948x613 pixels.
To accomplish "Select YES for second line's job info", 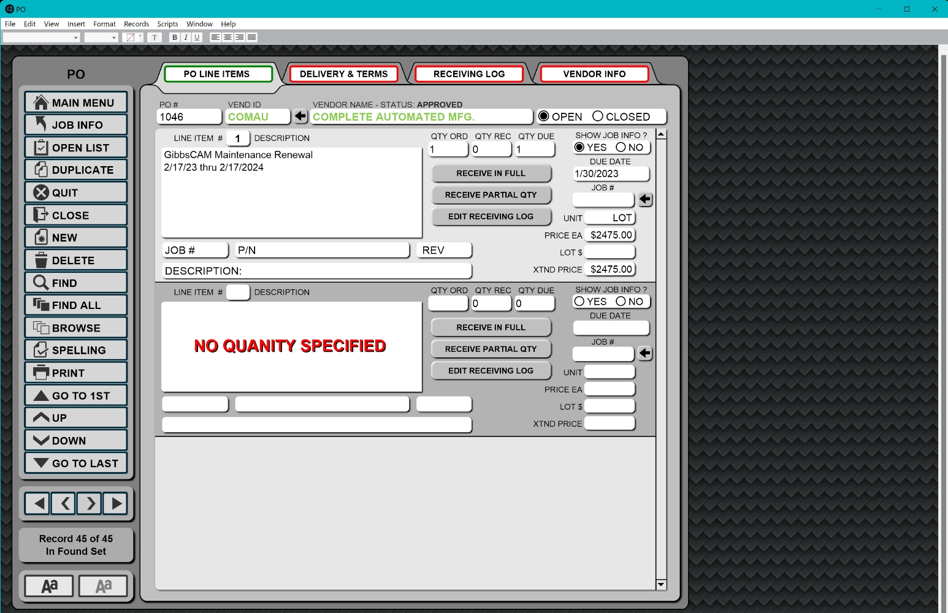I will (x=579, y=302).
